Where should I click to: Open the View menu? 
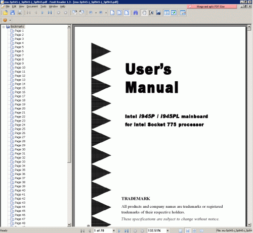(x=22, y=7)
